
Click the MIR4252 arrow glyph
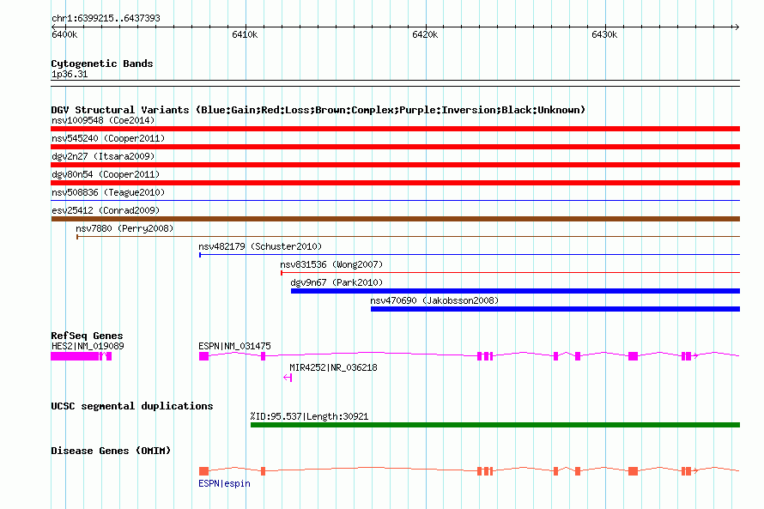click(x=288, y=378)
